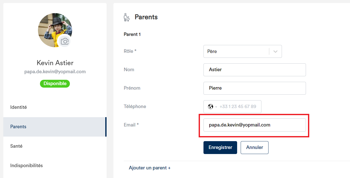
Task: Click the green Disponible status badge
Action: (x=55, y=84)
